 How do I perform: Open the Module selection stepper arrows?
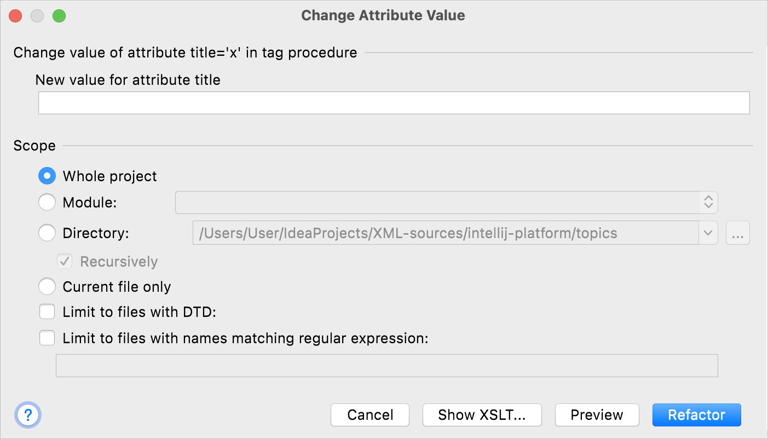coord(708,203)
